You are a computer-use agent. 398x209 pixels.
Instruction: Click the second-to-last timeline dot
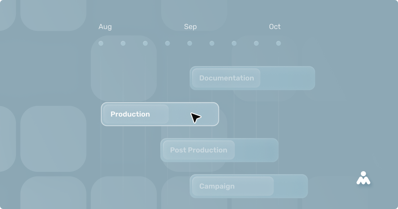tap(256, 43)
